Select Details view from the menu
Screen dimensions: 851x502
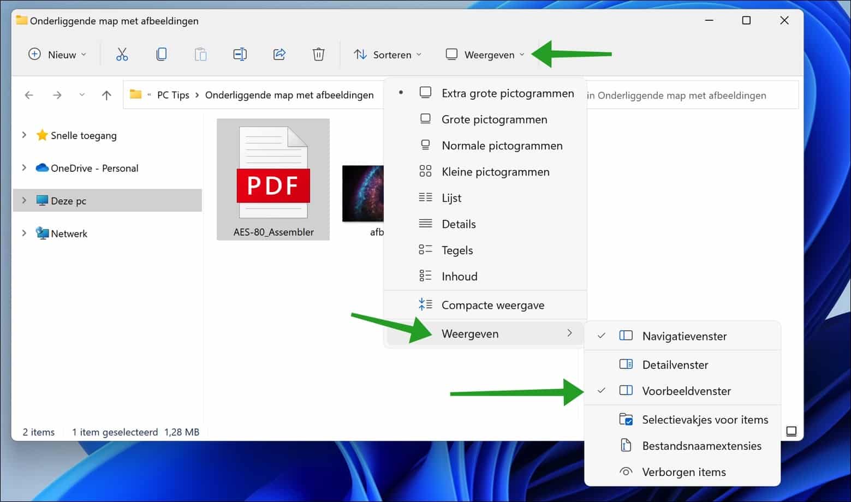[459, 224]
